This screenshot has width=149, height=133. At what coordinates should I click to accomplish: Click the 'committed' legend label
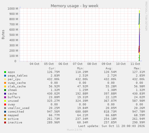pos(16,112)
